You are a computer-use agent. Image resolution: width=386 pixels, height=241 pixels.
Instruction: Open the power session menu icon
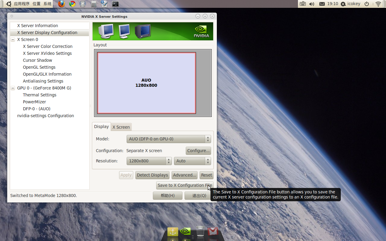tap(367, 4)
